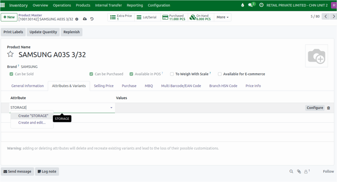The height and width of the screenshot is (182, 337).
Task: Click the gear icon beside the product title
Action: (77, 19)
